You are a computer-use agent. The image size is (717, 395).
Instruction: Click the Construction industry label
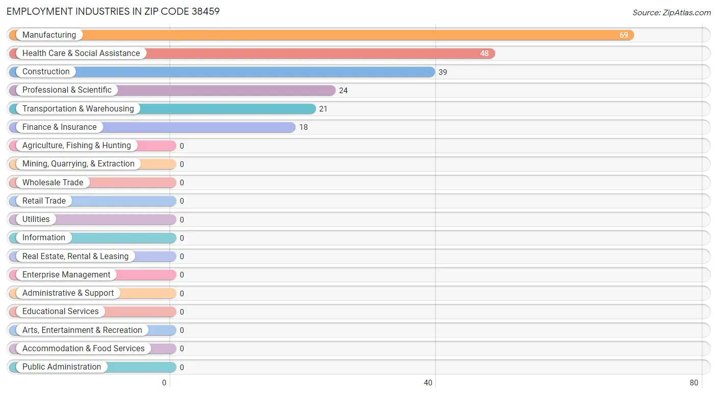coord(46,72)
